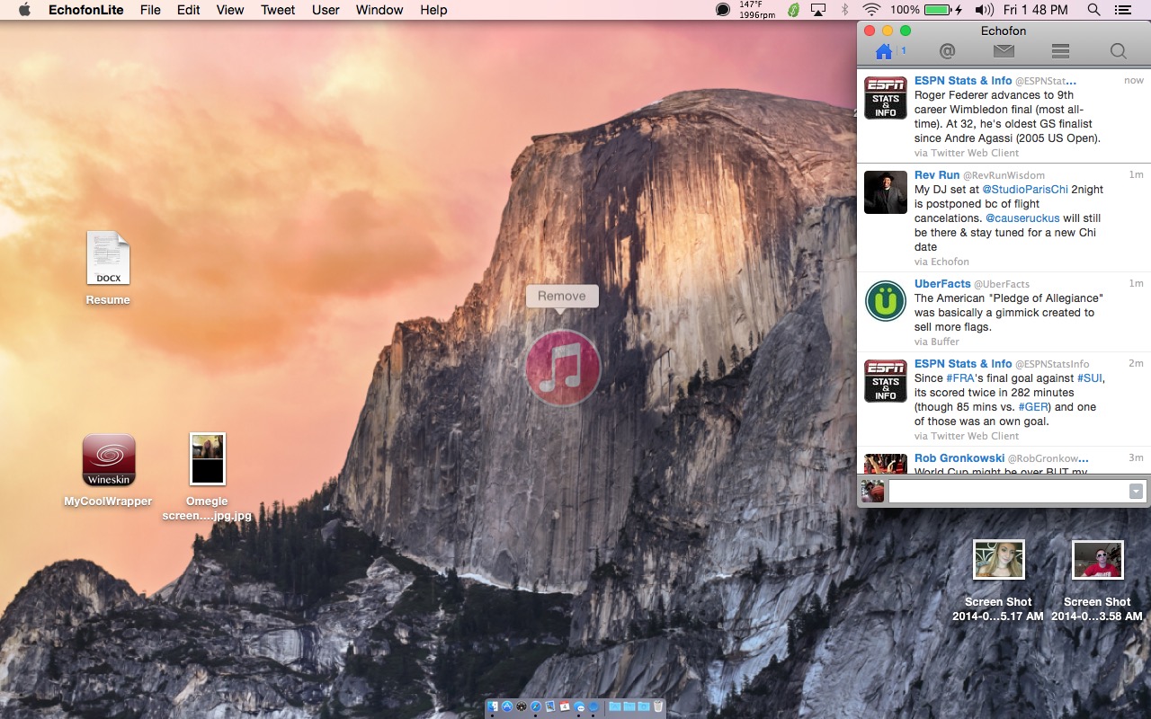Open the Mentions (@) tab in Echofon
This screenshot has width=1151, height=719.
coord(947,51)
